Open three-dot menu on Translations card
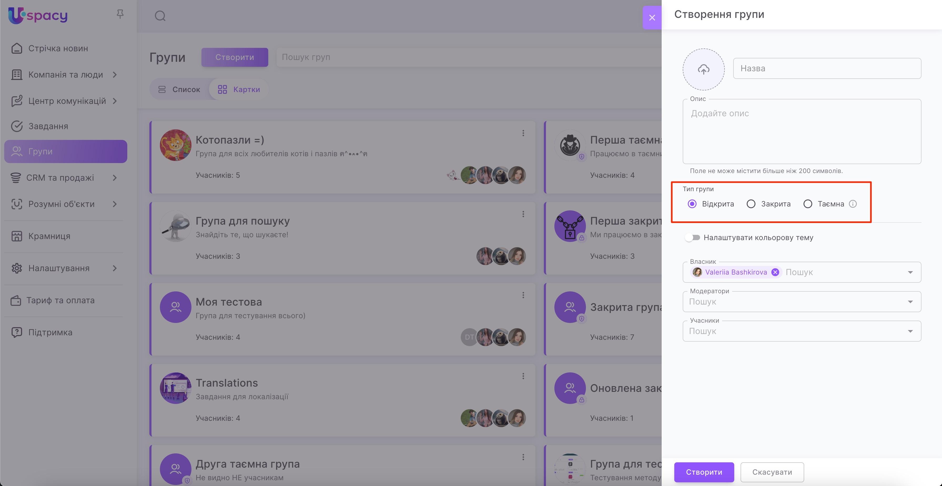The width and height of the screenshot is (942, 486). (x=523, y=376)
